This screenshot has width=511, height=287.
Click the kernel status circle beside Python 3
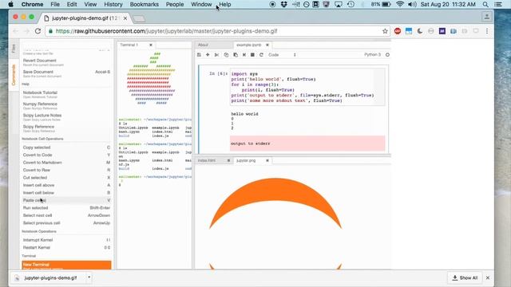pos(387,55)
